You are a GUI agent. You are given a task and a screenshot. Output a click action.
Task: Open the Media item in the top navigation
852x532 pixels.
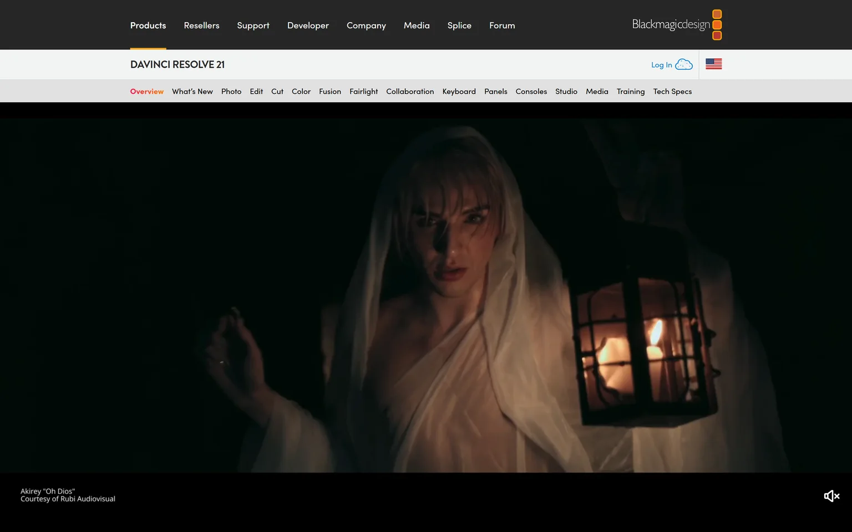click(417, 25)
